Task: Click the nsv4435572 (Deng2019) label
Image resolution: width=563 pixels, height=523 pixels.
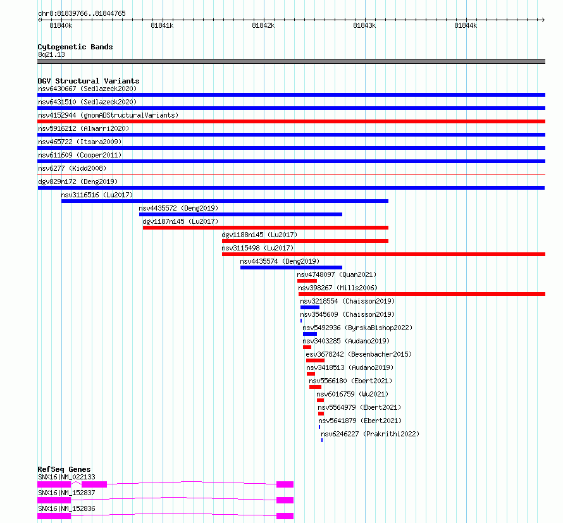Action: (x=178, y=208)
